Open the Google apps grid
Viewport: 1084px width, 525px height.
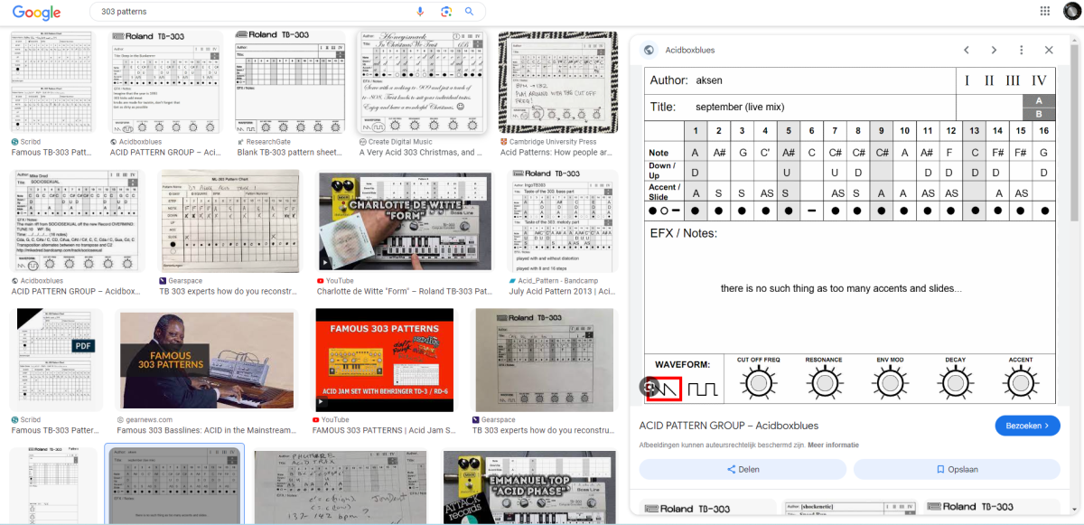point(1045,11)
